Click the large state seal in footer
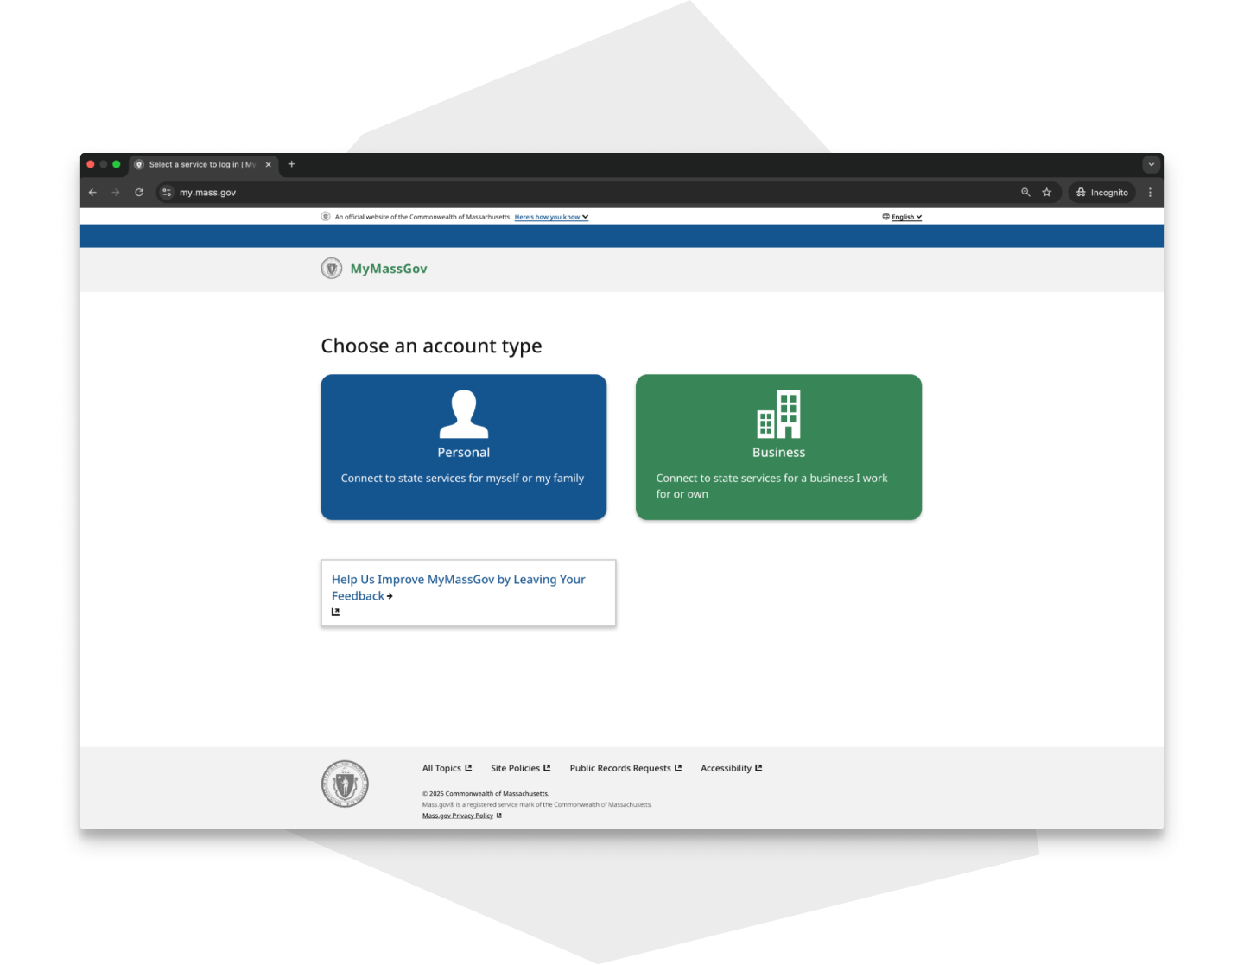The height and width of the screenshot is (965, 1244). pyautogui.click(x=345, y=784)
